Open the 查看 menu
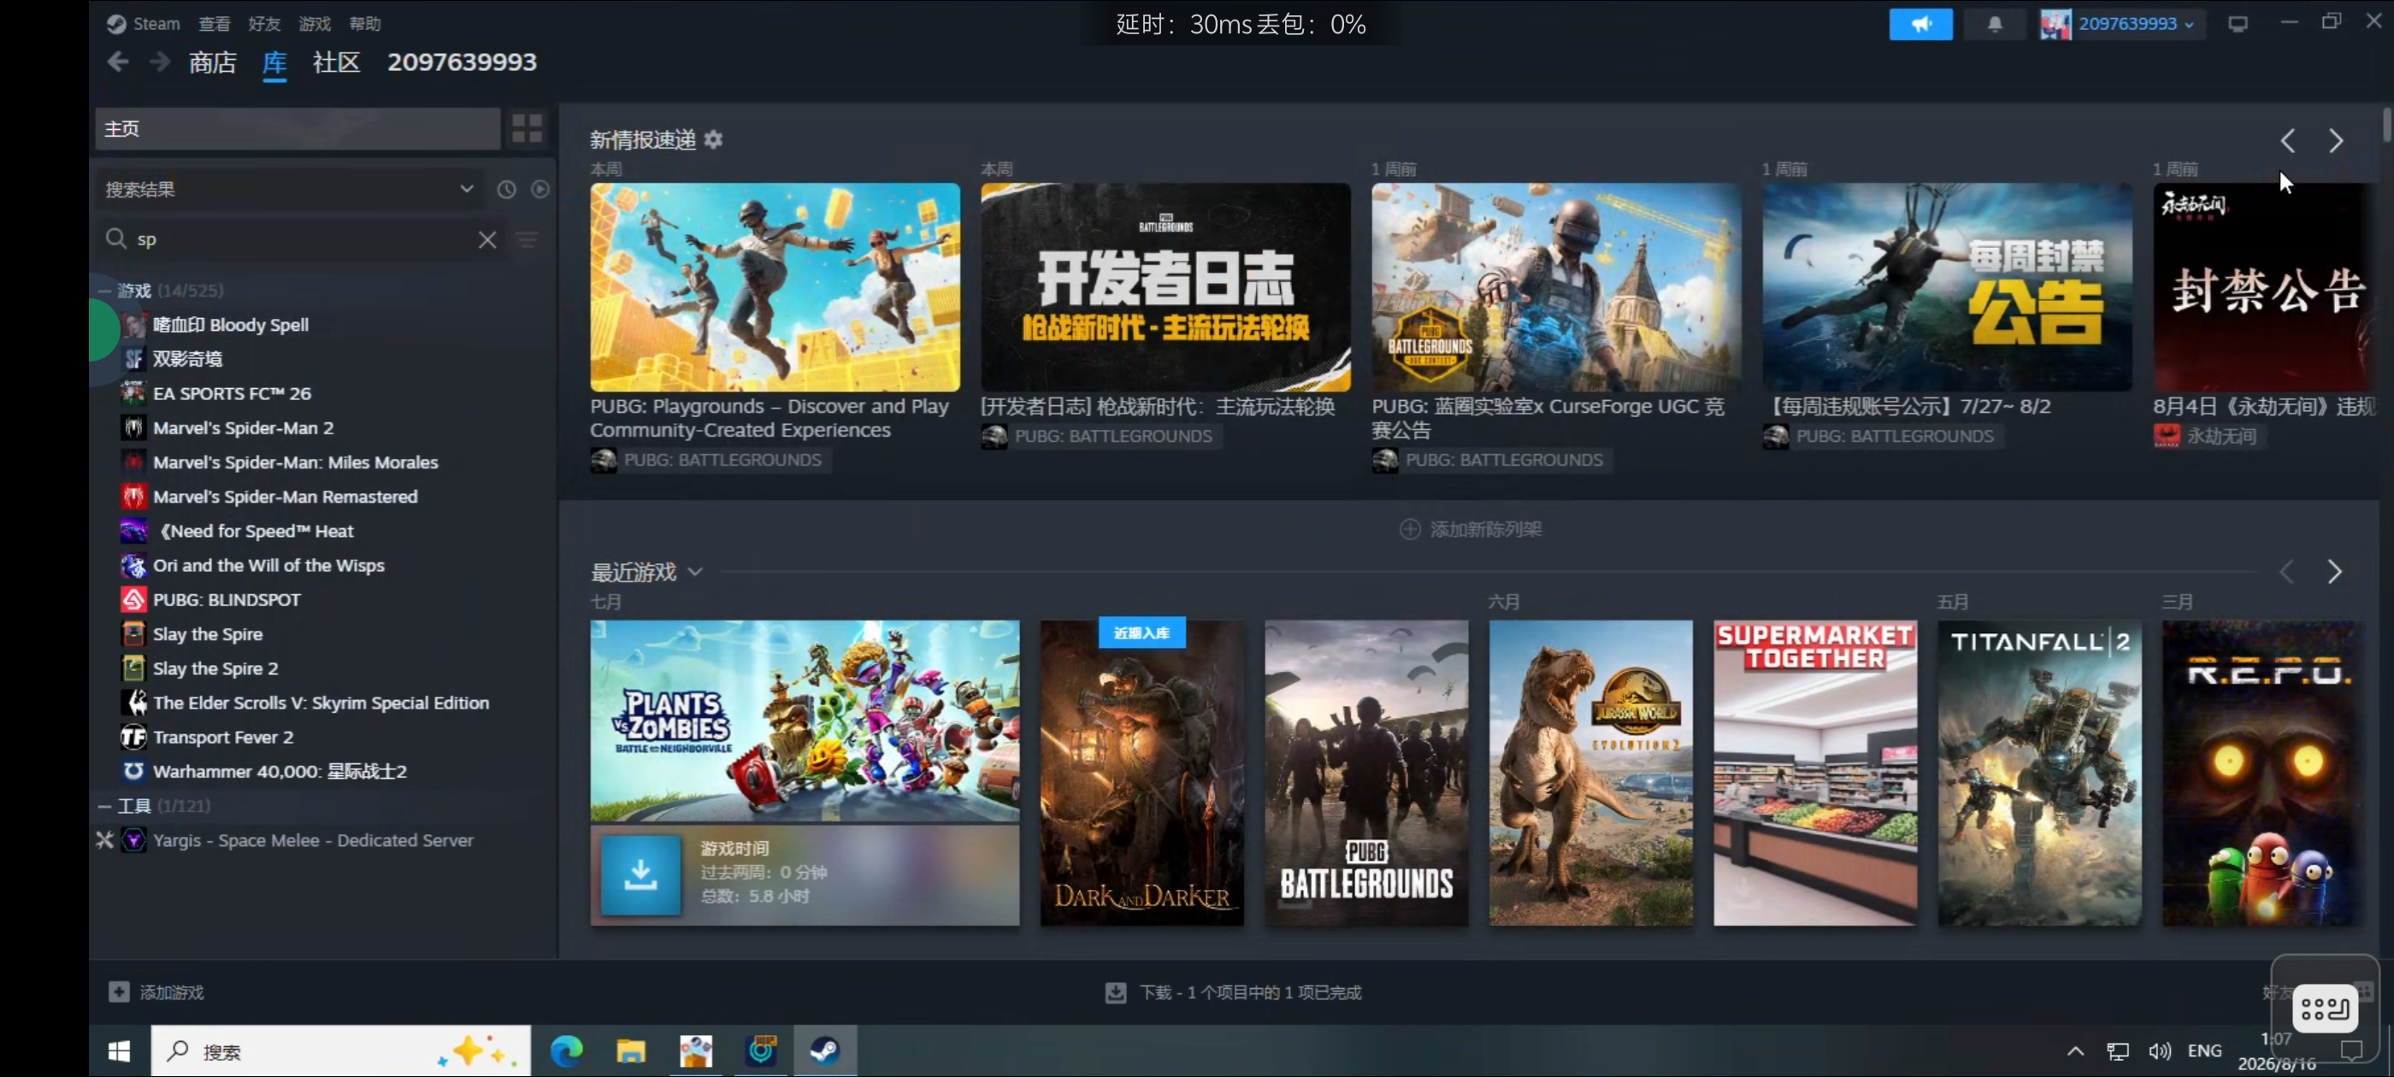Viewport: 2394px width, 1077px height. 214,24
